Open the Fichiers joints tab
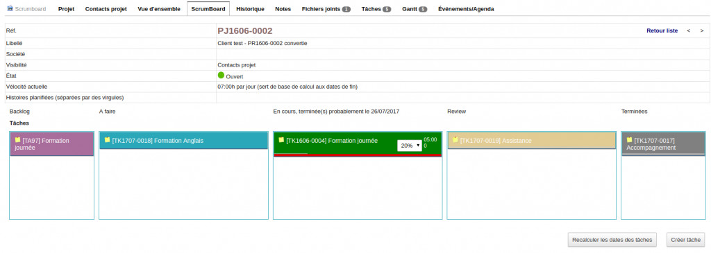Screen dimensions: 711x253 [326, 9]
